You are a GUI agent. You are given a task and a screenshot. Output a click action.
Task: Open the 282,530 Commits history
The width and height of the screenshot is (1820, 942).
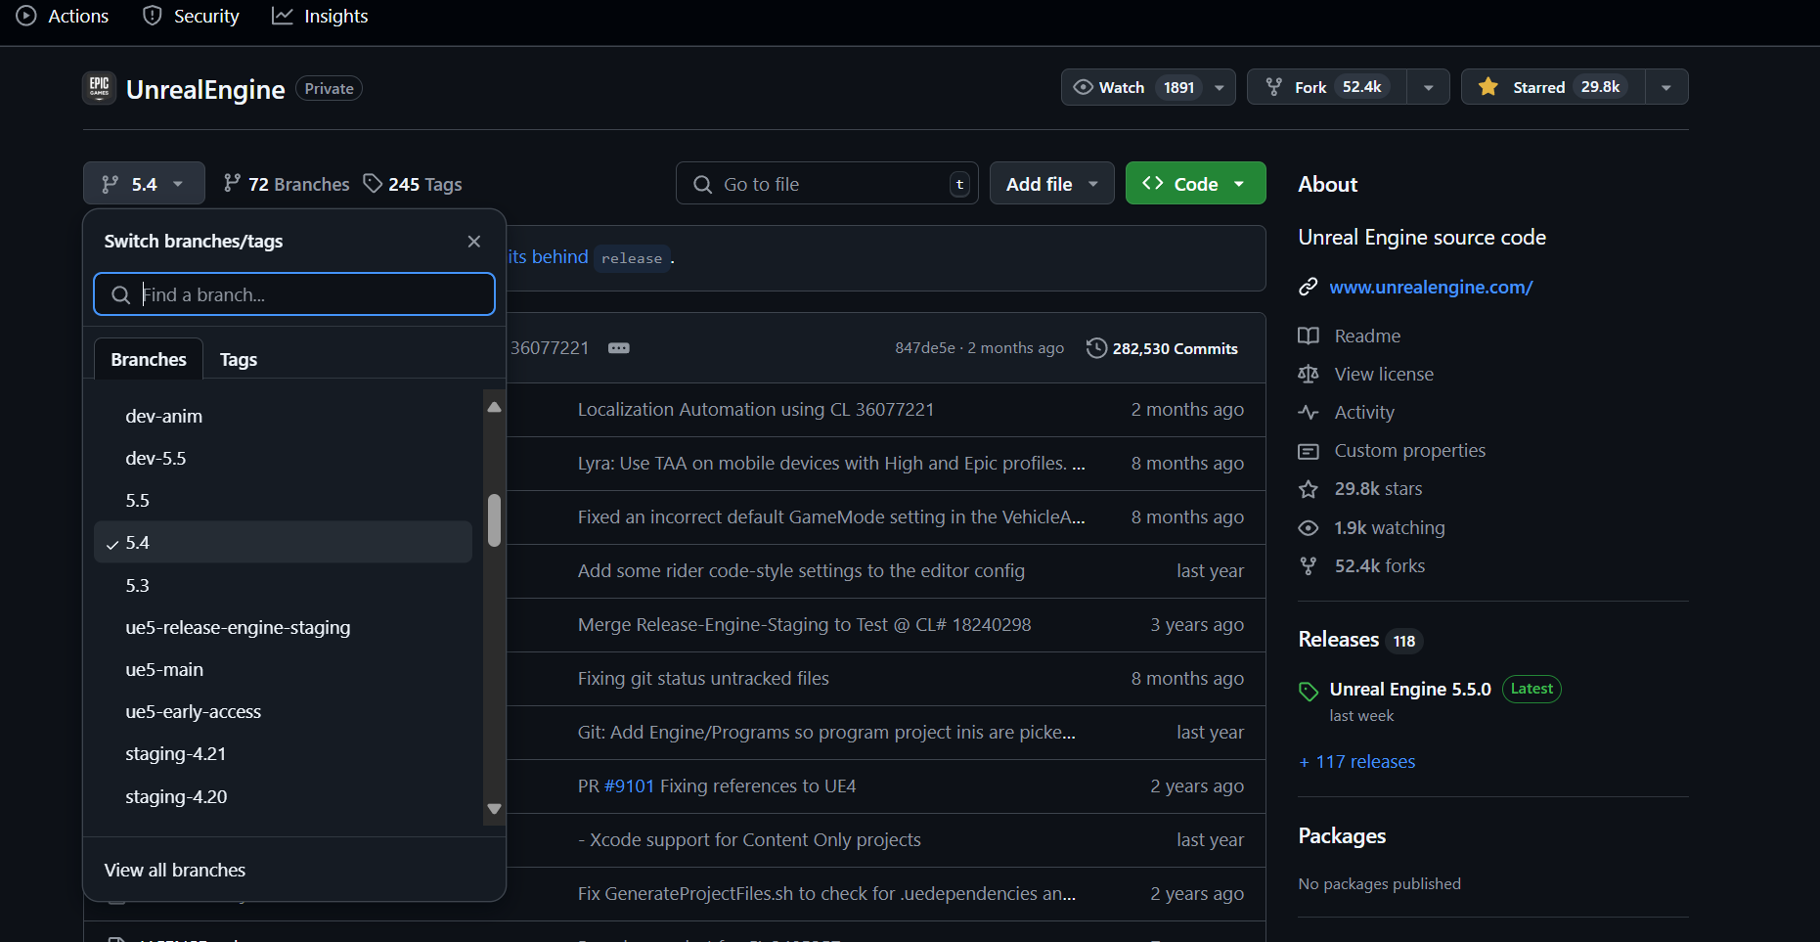1162,348
